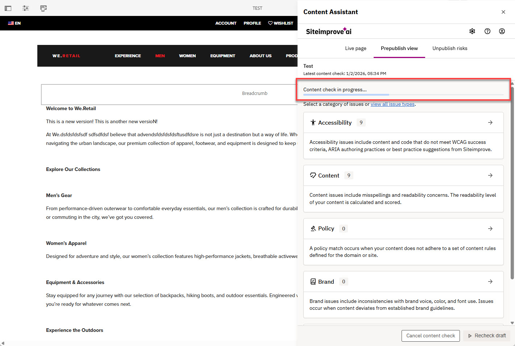
Task: Click the Accessibility card title
Action: tap(335, 122)
